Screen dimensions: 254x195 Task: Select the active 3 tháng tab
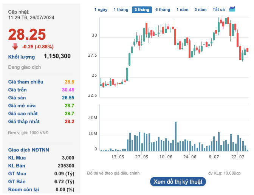141,9
